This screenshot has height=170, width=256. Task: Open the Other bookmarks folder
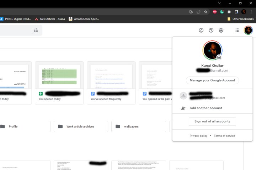pyautogui.click(x=240, y=19)
